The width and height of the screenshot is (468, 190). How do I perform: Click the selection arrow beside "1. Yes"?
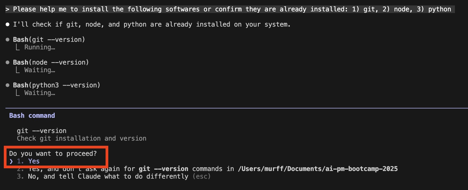(11, 161)
